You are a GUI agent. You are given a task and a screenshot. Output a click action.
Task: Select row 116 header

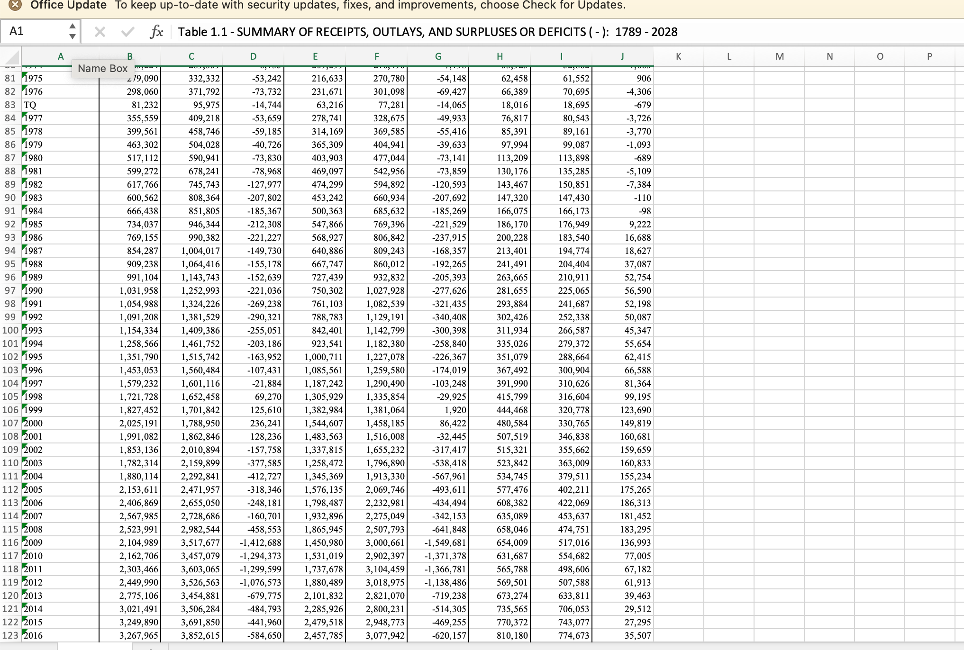click(x=10, y=542)
